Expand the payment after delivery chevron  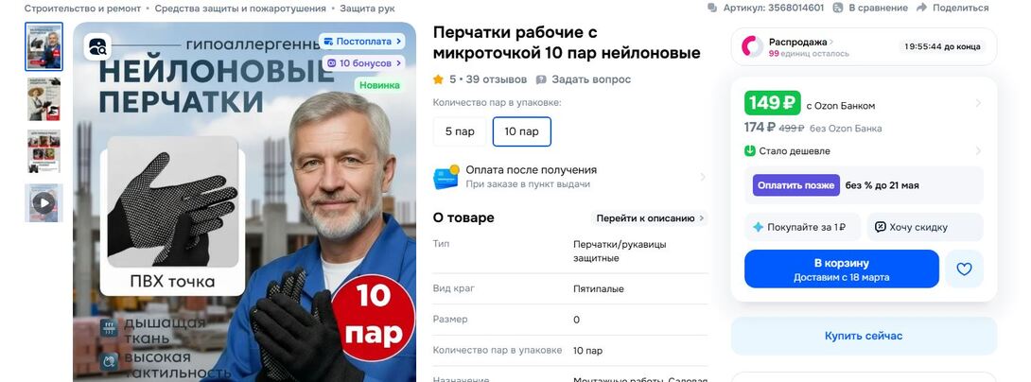(x=702, y=177)
